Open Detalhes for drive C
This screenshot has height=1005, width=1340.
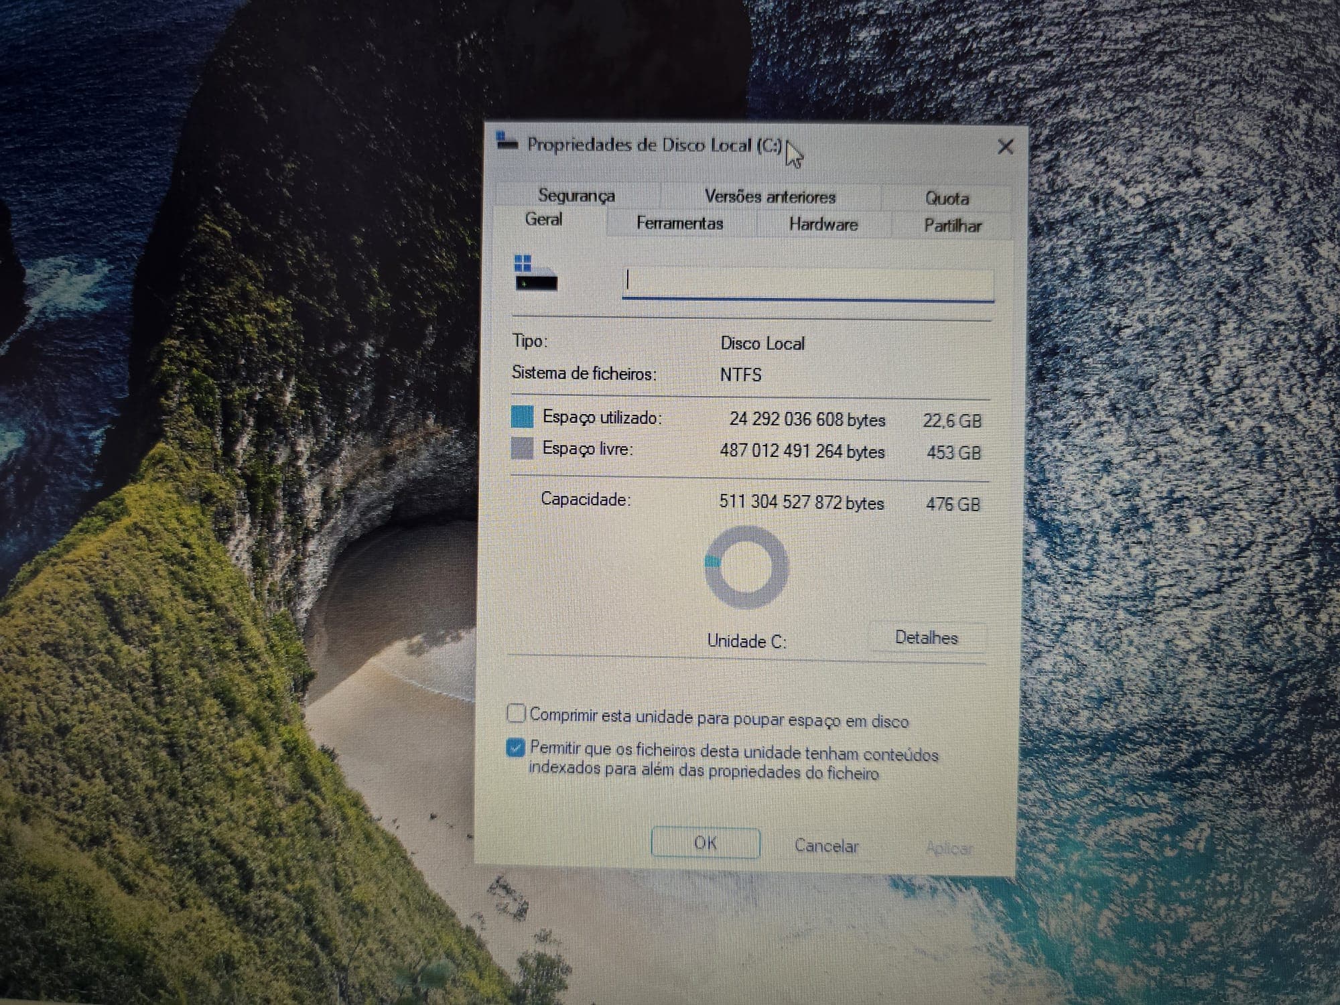tap(927, 637)
